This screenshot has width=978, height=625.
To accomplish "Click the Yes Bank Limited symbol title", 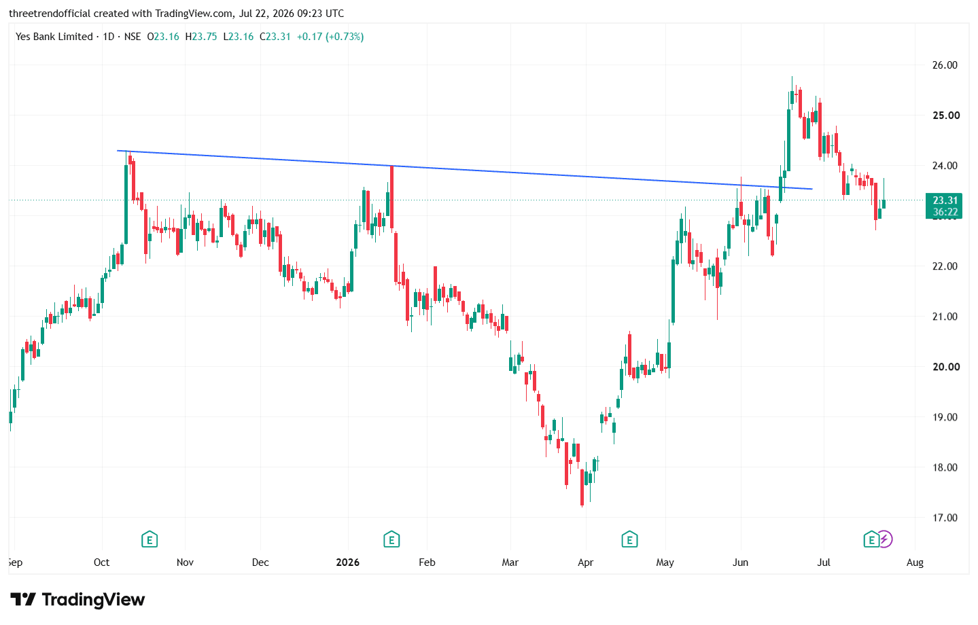I will click(54, 37).
